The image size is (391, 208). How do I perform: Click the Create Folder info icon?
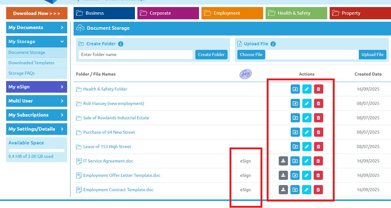[121, 44]
